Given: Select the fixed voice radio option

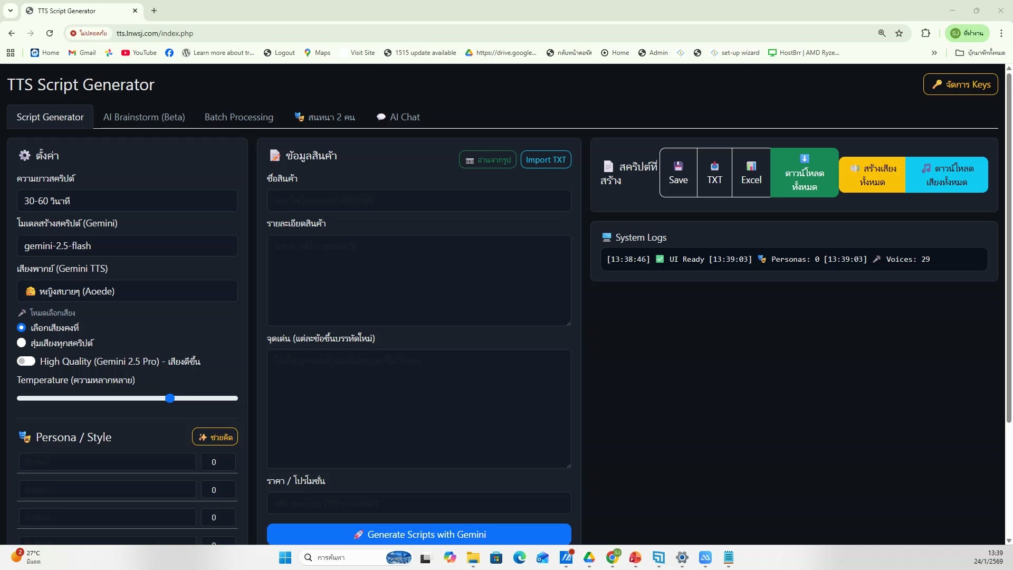Looking at the screenshot, I should [x=22, y=328].
